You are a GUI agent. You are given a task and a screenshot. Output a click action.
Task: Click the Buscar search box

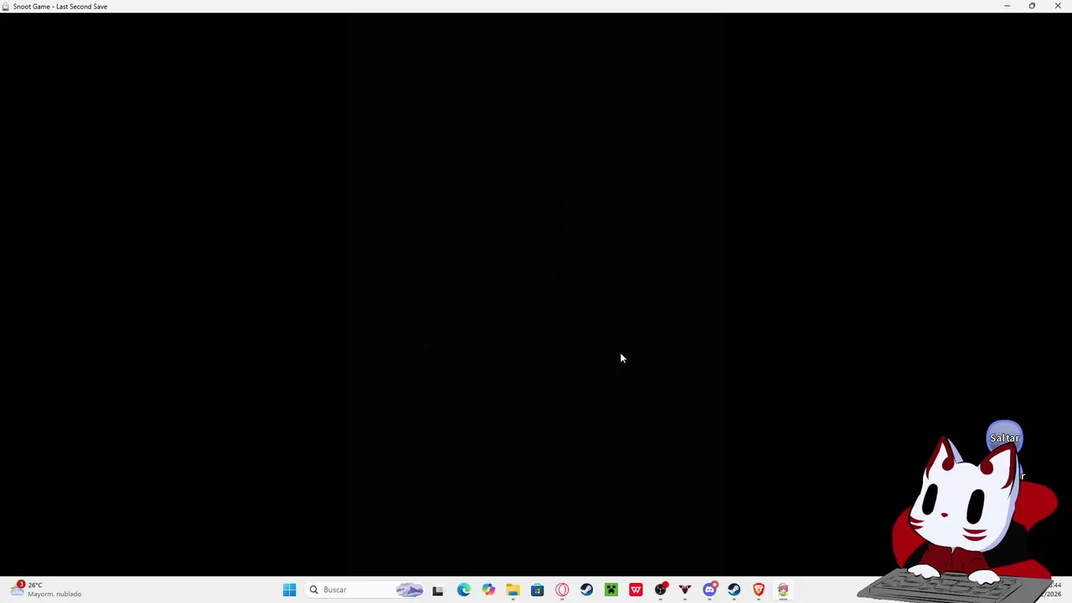367,590
